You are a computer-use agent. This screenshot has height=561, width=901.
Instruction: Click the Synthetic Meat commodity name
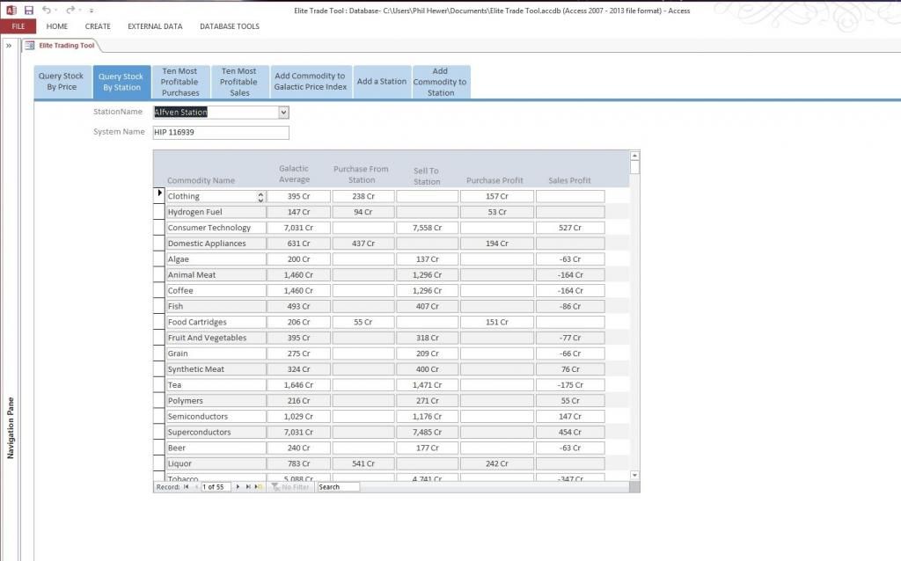point(216,369)
